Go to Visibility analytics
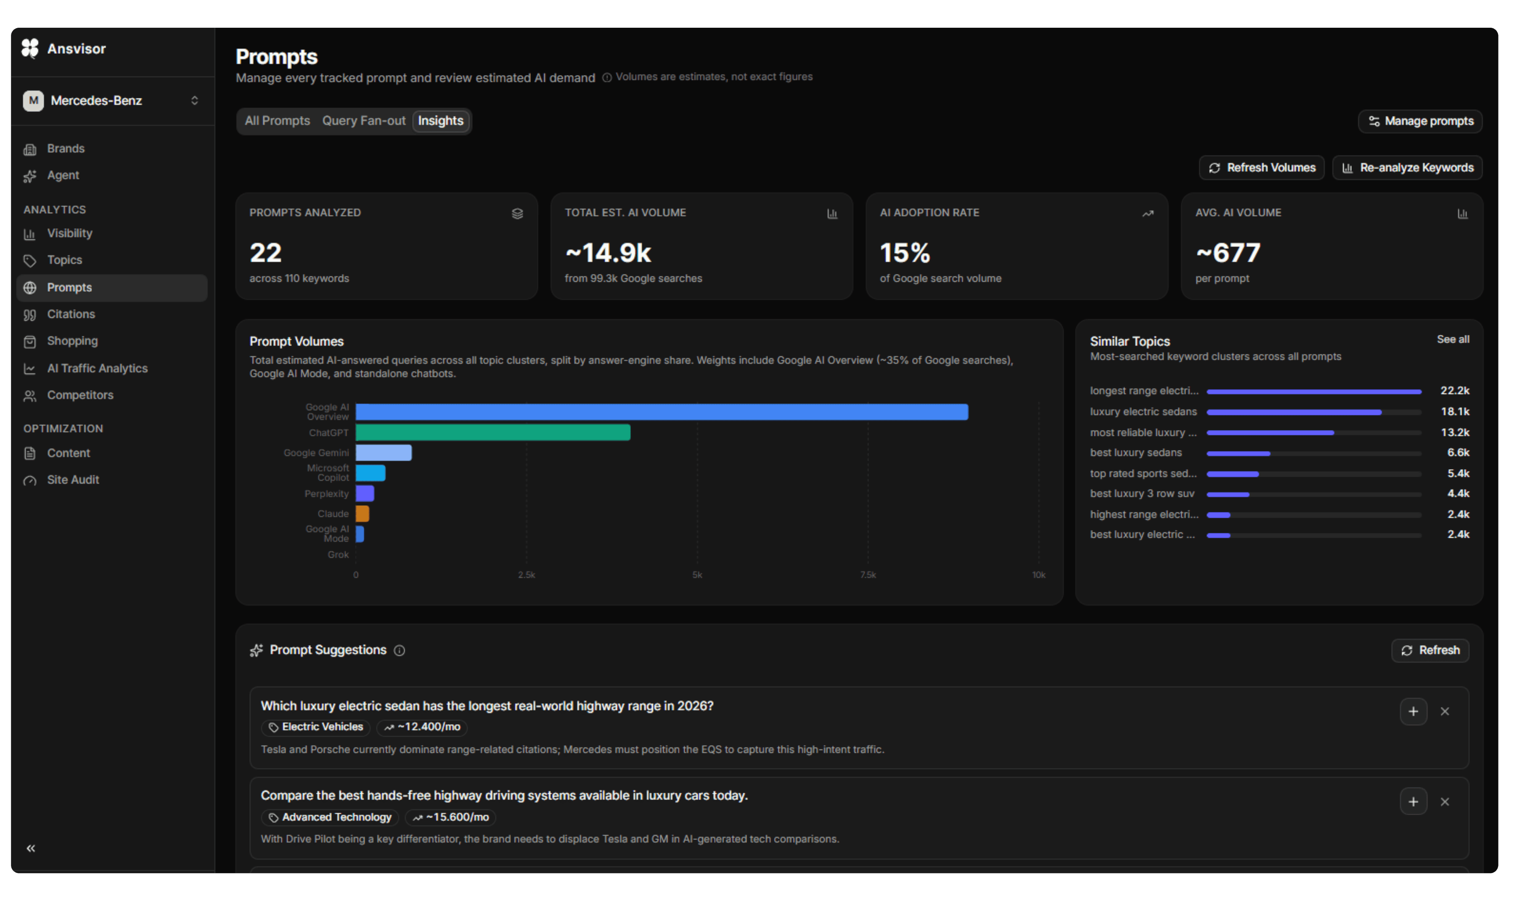 pos(112,234)
